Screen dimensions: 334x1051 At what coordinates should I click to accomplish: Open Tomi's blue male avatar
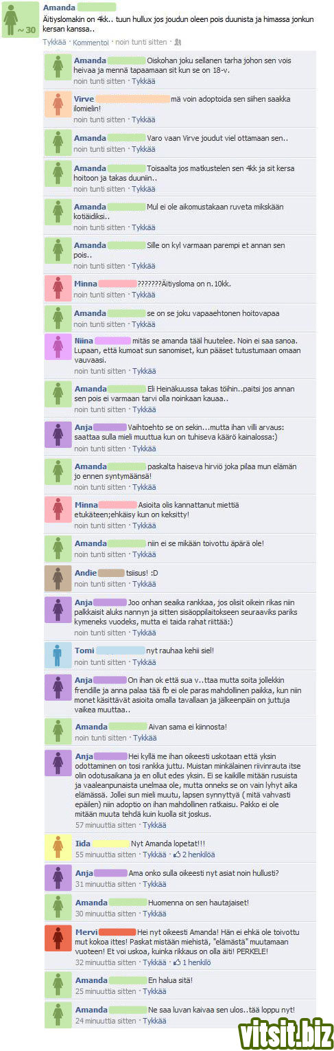coord(58,656)
